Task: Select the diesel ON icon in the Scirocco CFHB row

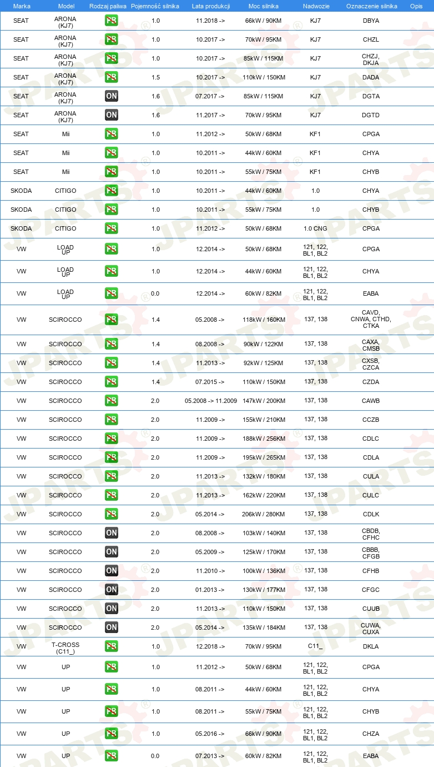Action: [112, 571]
